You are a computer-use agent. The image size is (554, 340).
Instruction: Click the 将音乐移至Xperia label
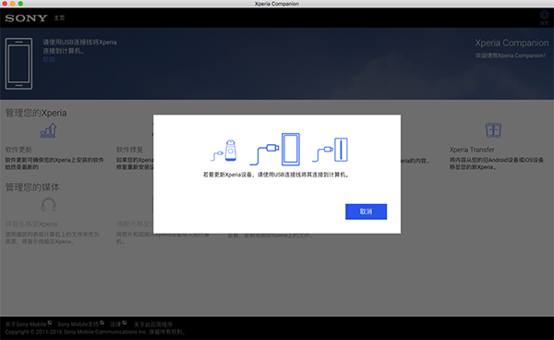click(x=31, y=225)
